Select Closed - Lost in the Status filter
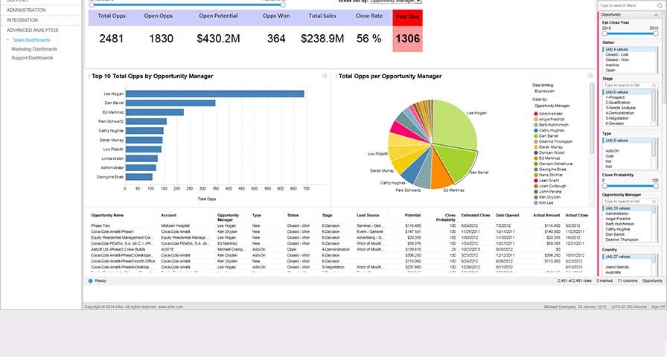The width and height of the screenshot is (667, 357). [617, 55]
